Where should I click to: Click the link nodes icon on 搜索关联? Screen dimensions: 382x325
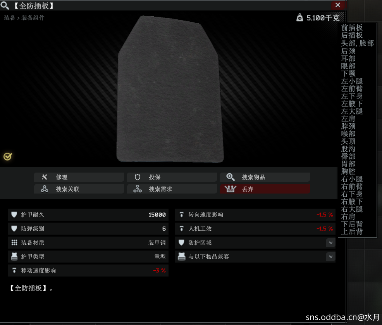[x=45, y=189]
